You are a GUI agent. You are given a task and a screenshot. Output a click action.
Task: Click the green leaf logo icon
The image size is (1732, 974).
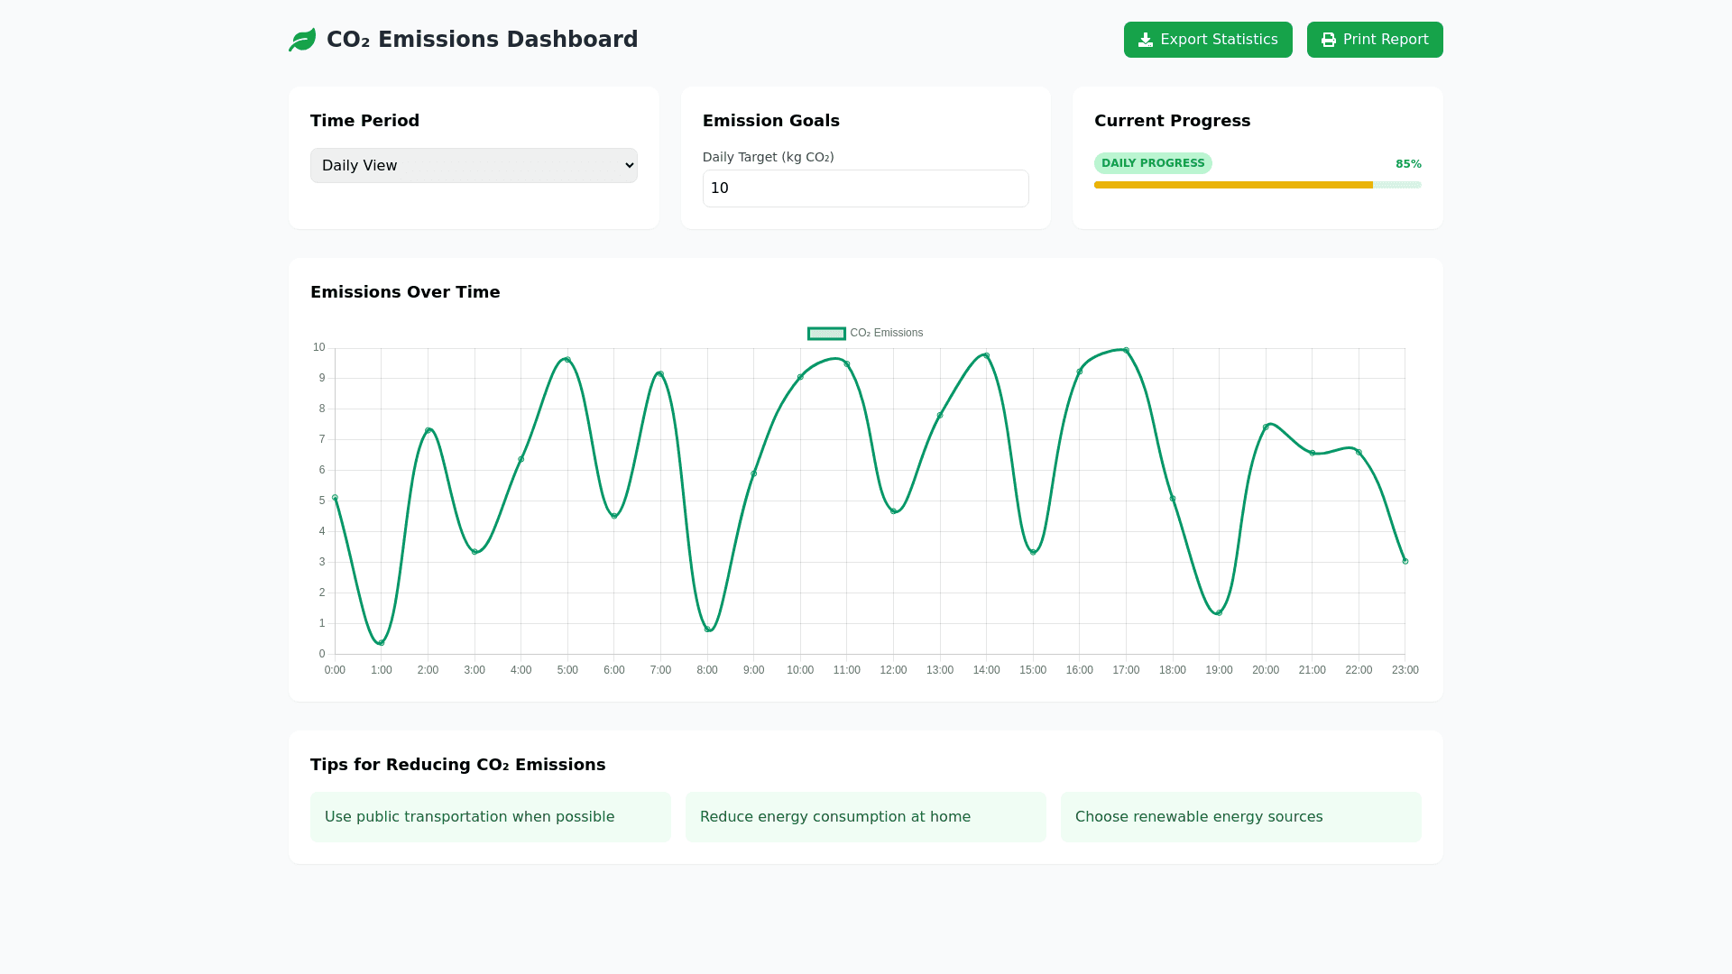[x=302, y=40]
